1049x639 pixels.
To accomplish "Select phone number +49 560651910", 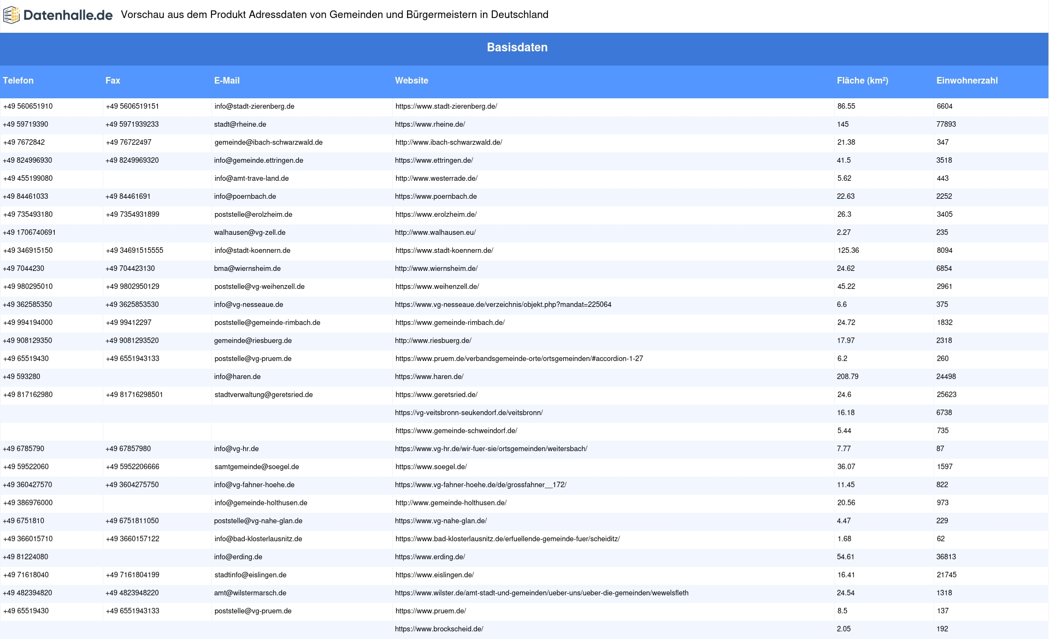I will tap(28, 106).
